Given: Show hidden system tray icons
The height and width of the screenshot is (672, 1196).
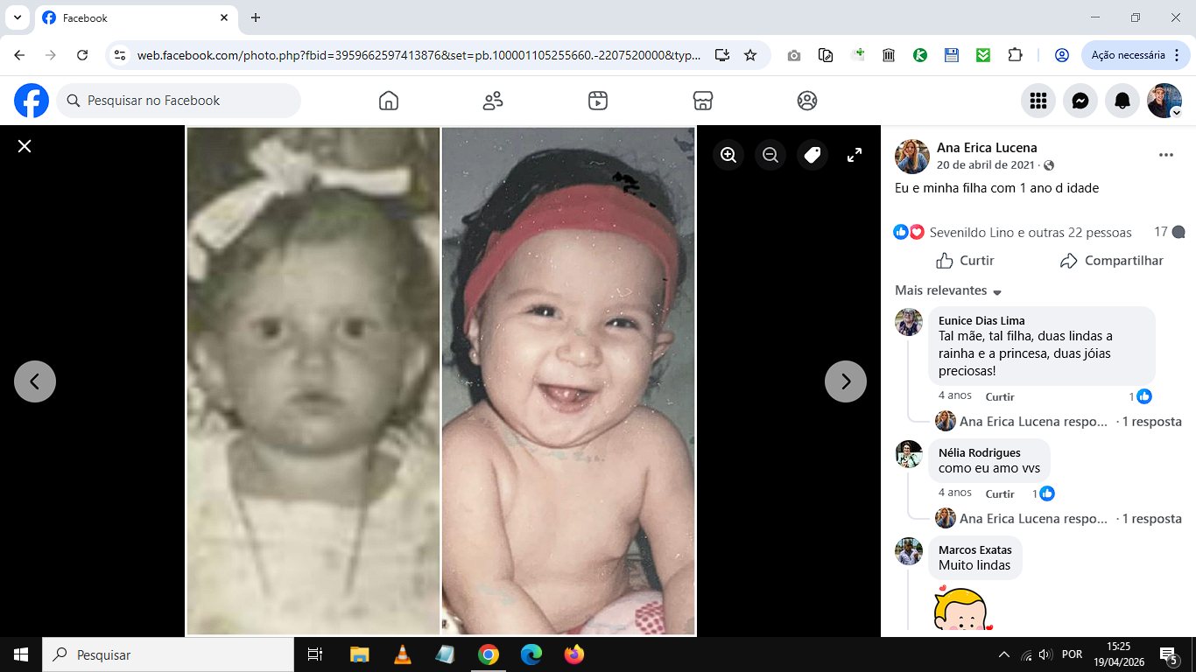Looking at the screenshot, I should (1003, 654).
